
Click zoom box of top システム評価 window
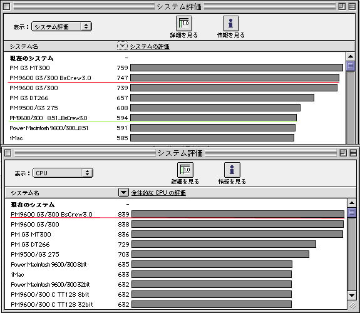click(342, 6)
